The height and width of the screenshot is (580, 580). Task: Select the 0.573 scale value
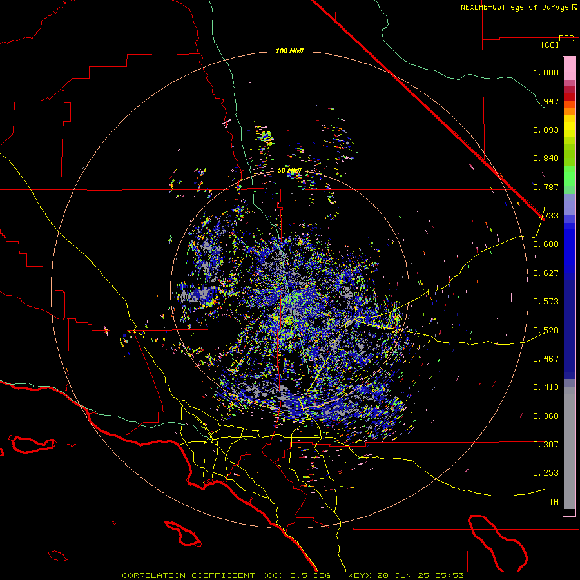pos(546,302)
